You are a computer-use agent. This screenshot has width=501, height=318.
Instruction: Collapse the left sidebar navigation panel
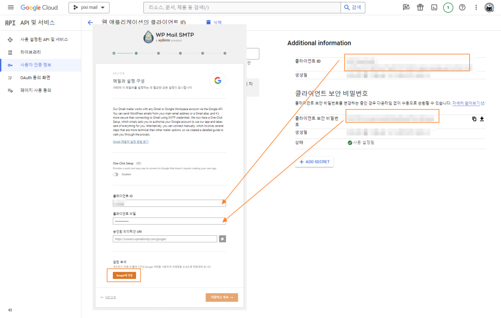[10, 310]
